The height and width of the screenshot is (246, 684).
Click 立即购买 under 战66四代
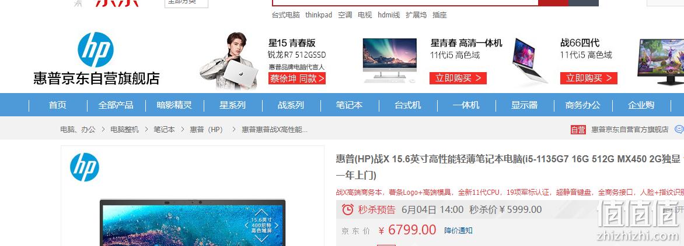click(x=588, y=79)
